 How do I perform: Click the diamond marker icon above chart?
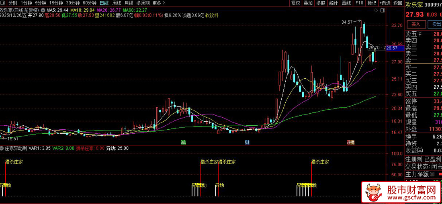[375, 10]
